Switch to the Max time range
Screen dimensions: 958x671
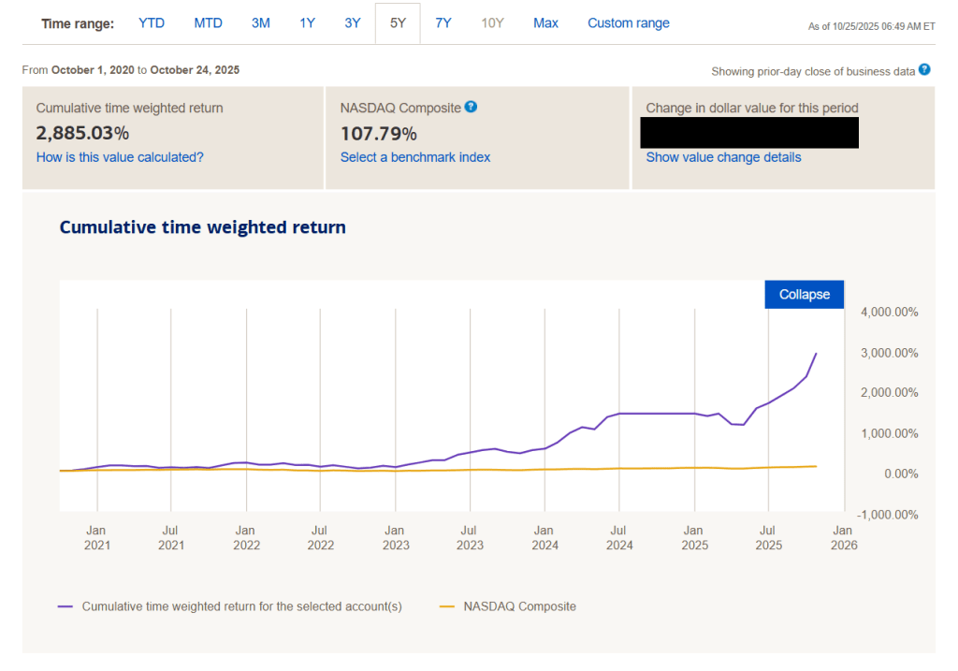[545, 23]
